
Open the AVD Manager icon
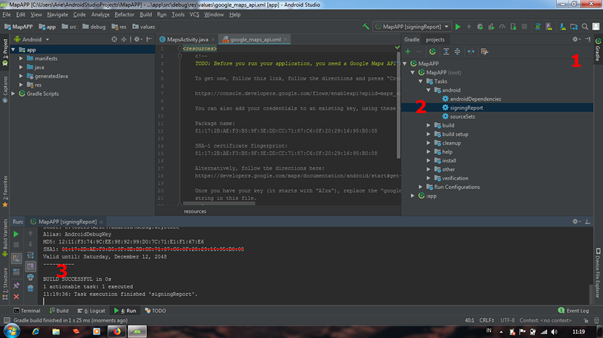click(x=549, y=27)
